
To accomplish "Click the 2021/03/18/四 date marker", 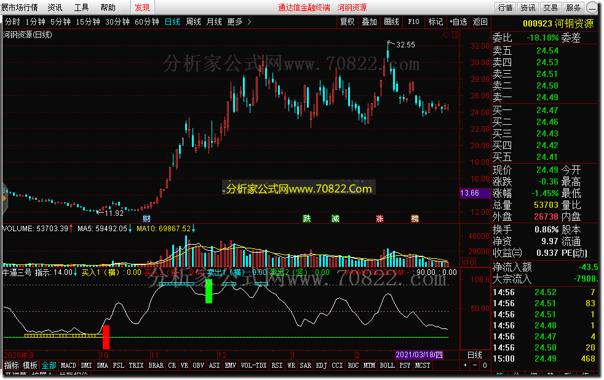I will (419, 355).
